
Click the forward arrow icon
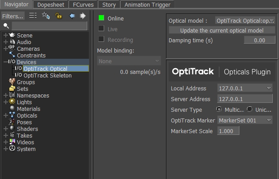(83, 16)
